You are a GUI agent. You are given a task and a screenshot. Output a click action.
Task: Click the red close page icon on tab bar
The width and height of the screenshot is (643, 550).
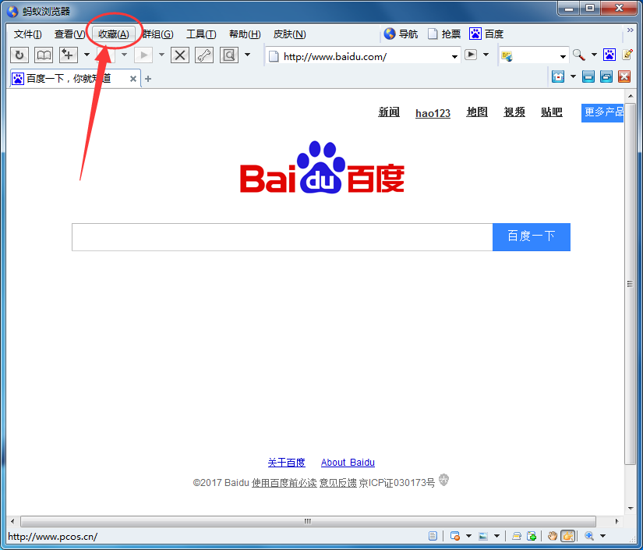[624, 76]
